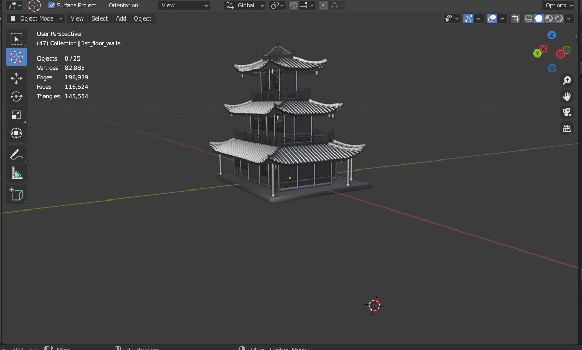Switch perspective/orthographic with grid icon
The height and width of the screenshot is (350, 582).
click(567, 128)
